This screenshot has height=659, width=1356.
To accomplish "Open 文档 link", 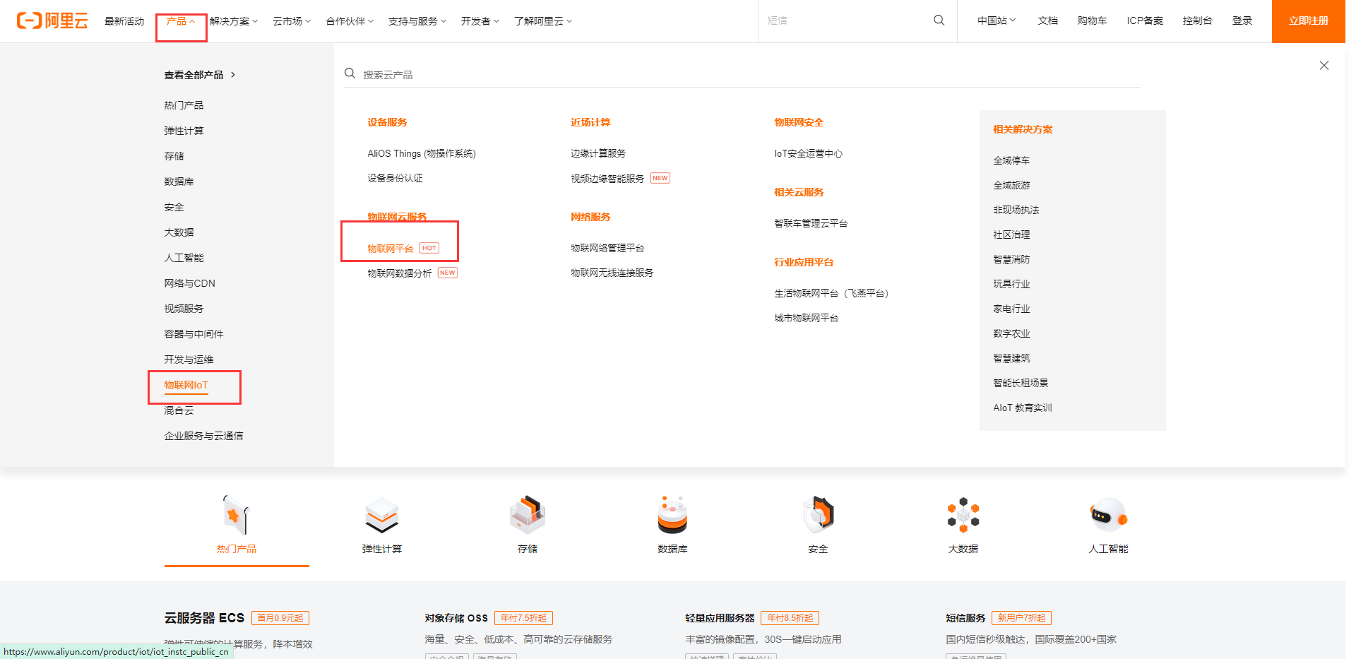I will (x=1047, y=20).
